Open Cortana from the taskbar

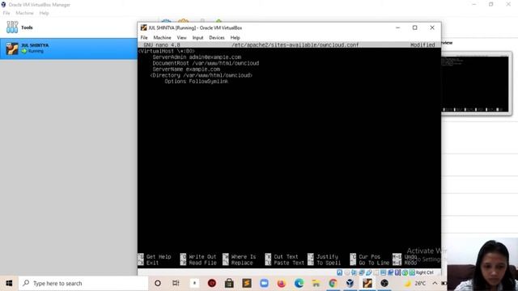coord(158,283)
